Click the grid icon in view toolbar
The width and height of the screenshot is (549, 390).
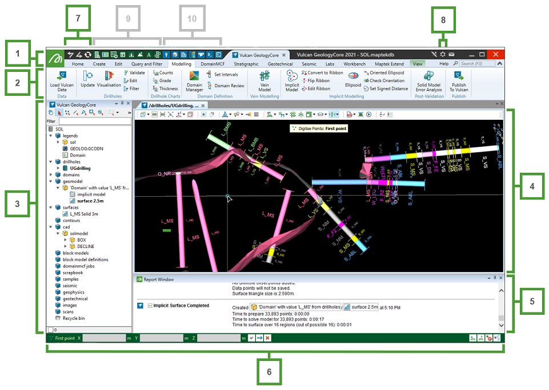[x=257, y=114]
